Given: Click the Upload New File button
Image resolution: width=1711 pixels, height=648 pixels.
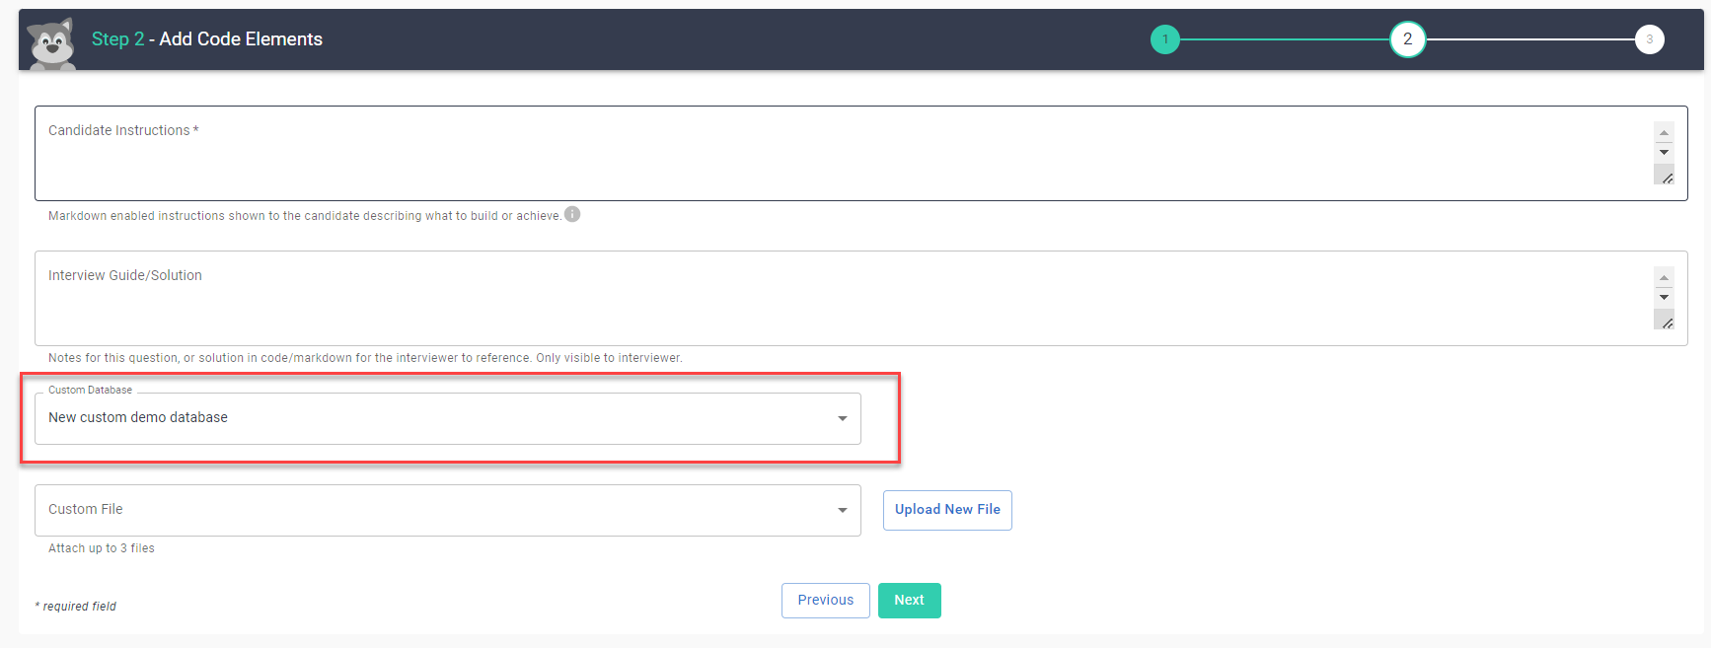Looking at the screenshot, I should 947,510.
